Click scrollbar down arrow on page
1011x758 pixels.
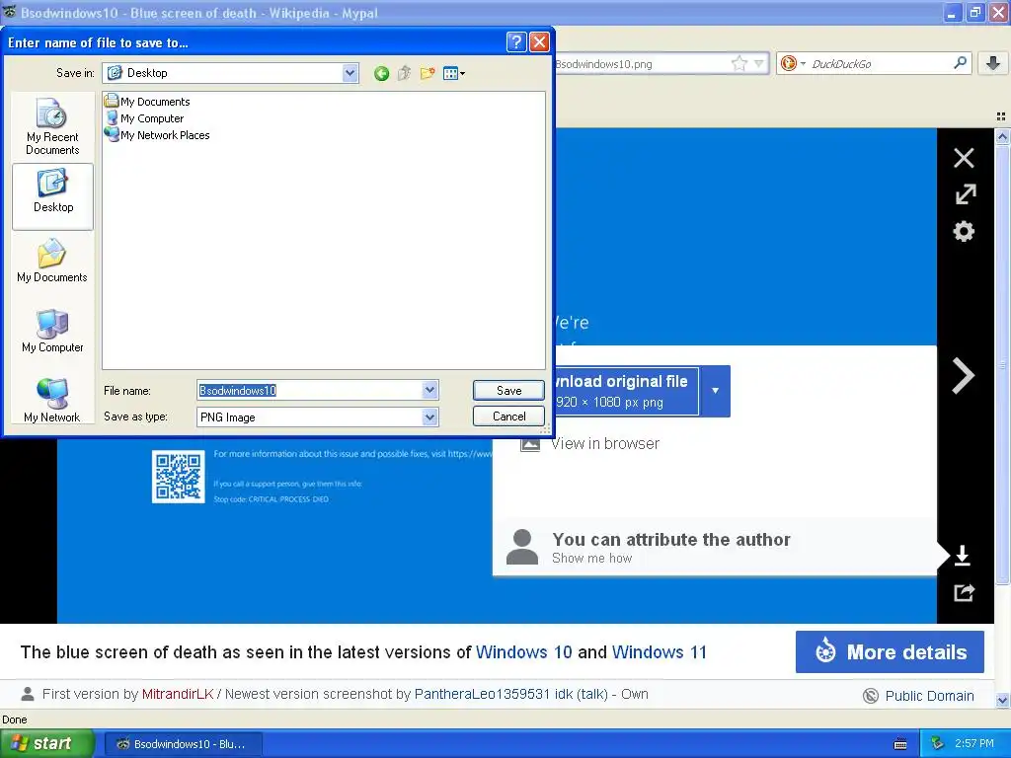(x=1002, y=700)
